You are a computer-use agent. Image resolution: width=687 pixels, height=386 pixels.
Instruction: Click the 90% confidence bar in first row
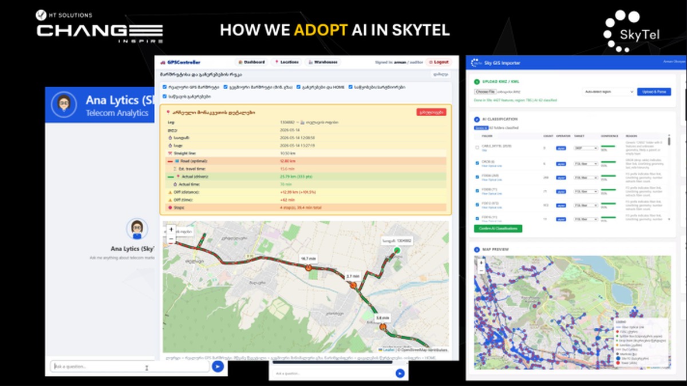click(608, 146)
